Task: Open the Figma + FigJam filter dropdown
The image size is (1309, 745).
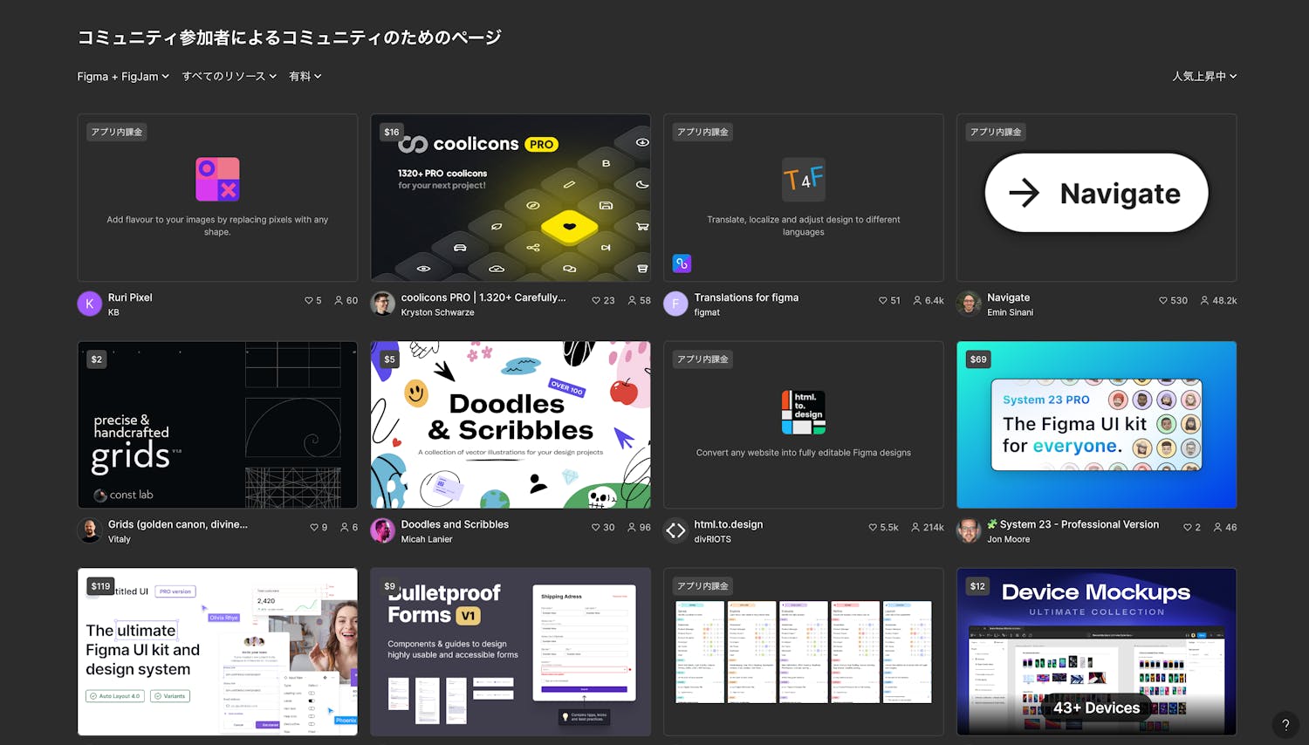Action: pos(123,77)
